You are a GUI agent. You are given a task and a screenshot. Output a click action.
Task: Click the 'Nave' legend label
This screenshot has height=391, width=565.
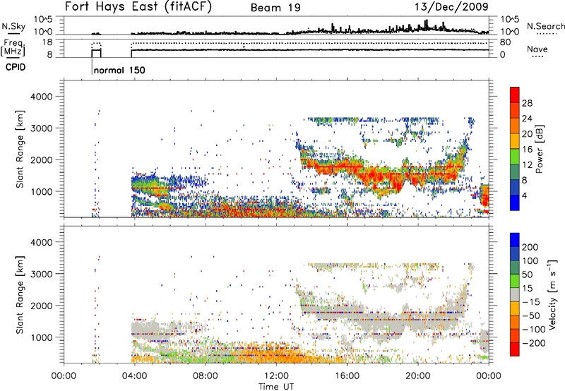point(537,49)
